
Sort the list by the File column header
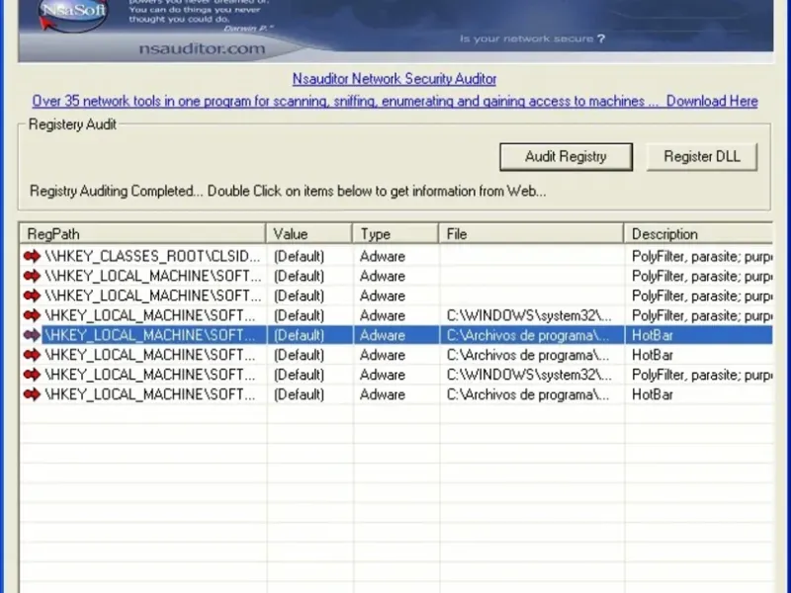point(532,234)
